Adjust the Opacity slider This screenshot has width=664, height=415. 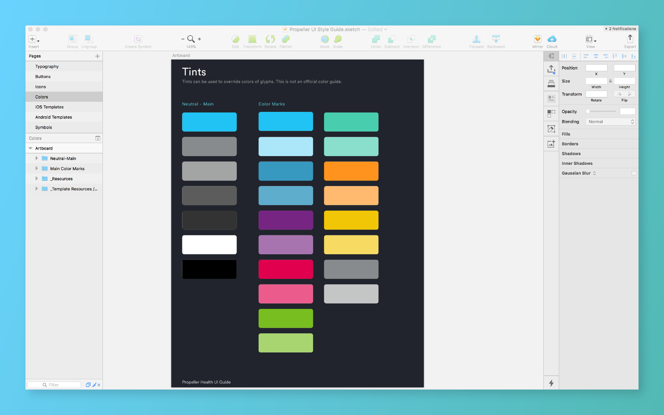point(601,111)
